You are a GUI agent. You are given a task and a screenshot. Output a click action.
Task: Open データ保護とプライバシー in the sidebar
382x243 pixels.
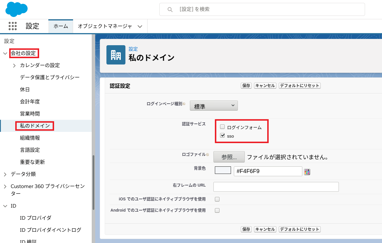pyautogui.click(x=50, y=77)
